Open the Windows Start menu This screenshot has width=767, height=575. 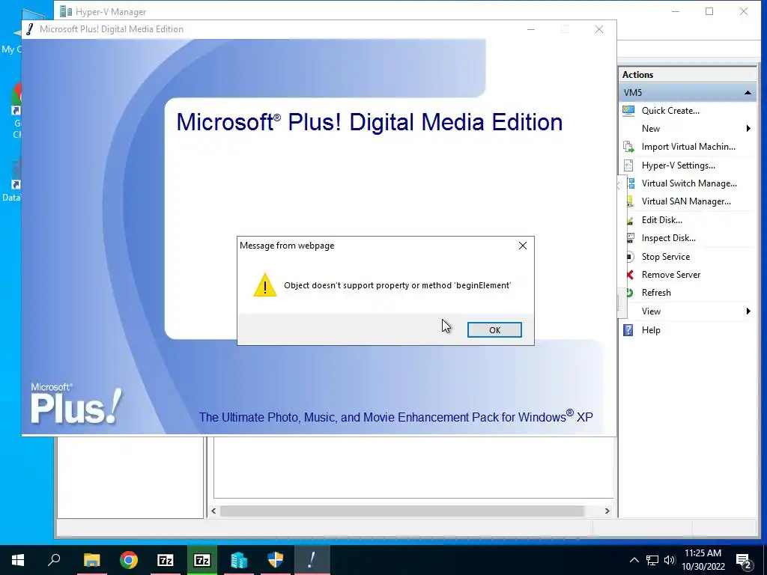coord(18,560)
